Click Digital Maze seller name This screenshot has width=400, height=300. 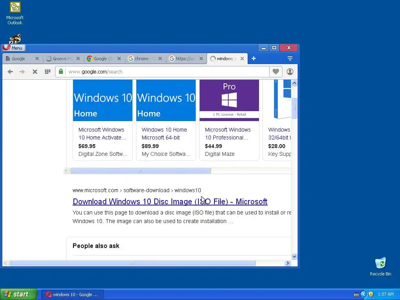220,154
